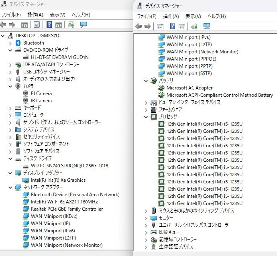Click Forward arrow in right window toolbar
Viewport: 277px width, 256px height.
point(147,26)
